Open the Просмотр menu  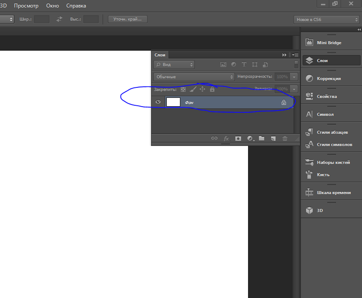(x=26, y=6)
